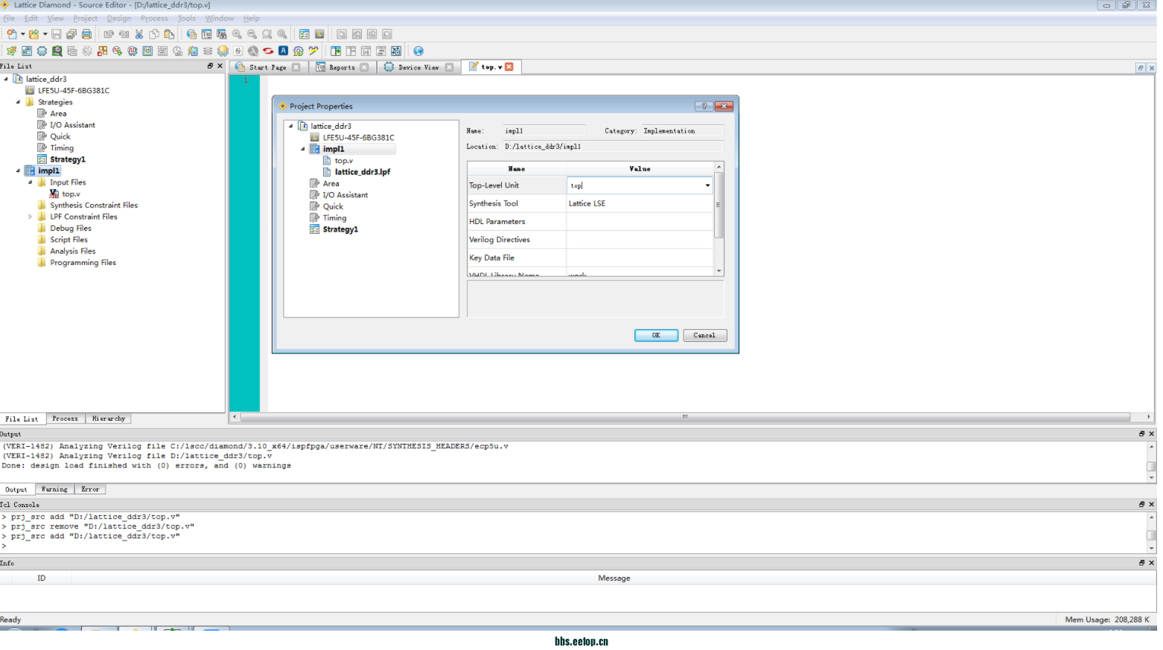Open the Tools menu
Viewport: 1163px width, 650px height.
pos(187,19)
